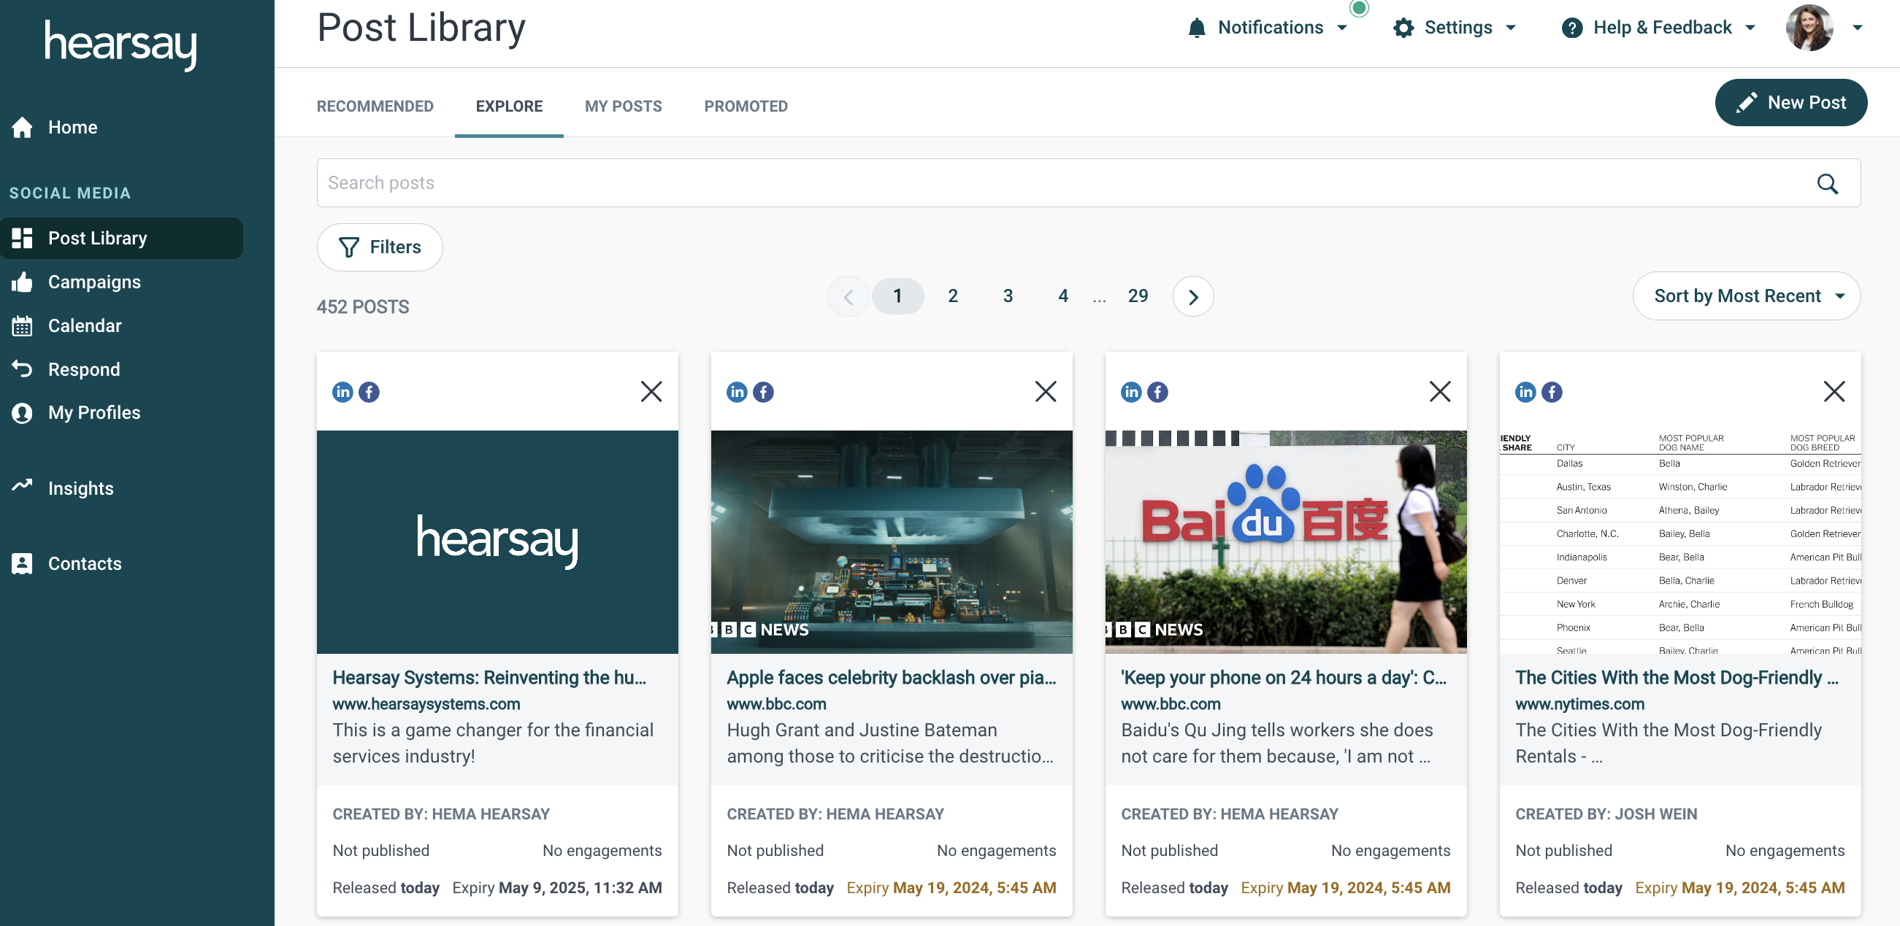
Task: Click Facebook icon on Baidu phone card
Action: [1158, 391]
